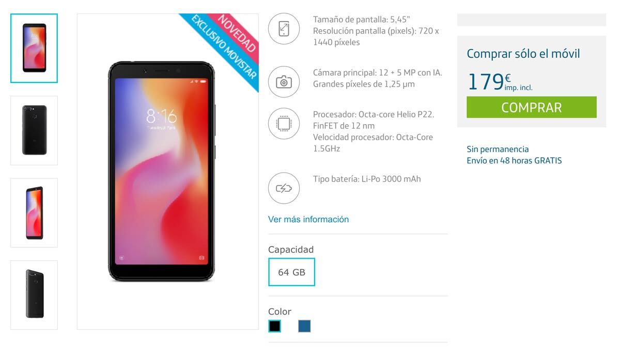Click the screen size icon
620x350 pixels.
coord(284,29)
